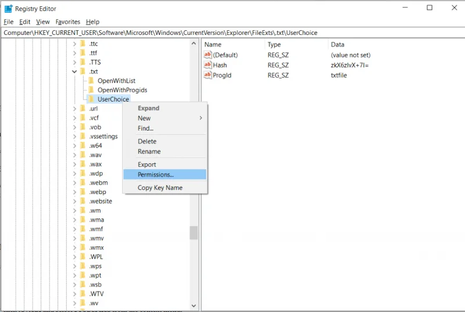
Task: Expand the .wmv key chevron
Action: (74, 238)
